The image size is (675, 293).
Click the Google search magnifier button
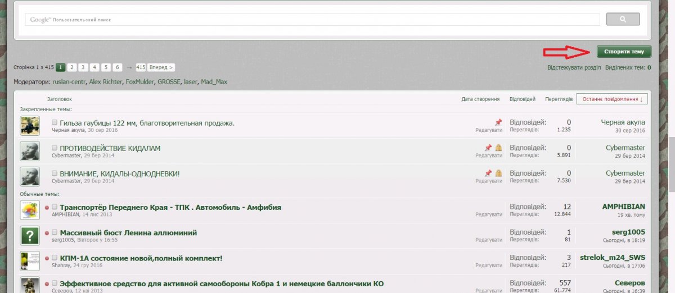click(623, 19)
